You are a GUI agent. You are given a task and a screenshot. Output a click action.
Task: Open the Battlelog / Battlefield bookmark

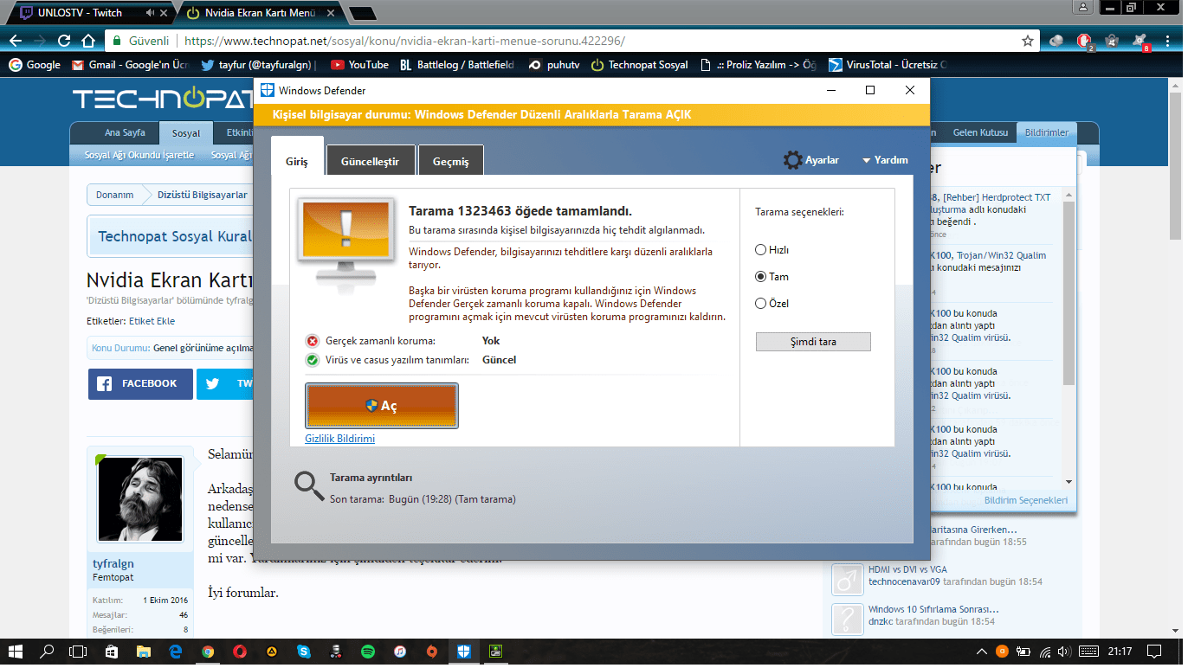[456, 65]
